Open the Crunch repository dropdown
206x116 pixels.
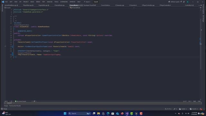coord(194,109)
